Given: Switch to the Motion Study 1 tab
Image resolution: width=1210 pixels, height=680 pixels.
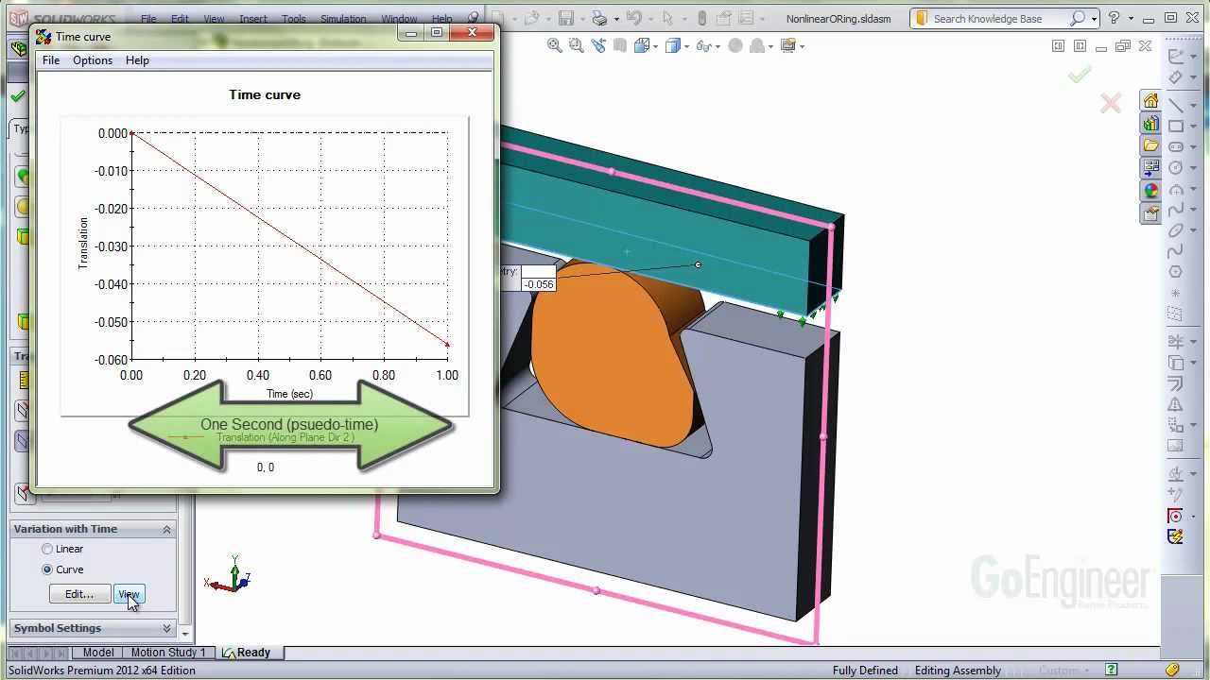Looking at the screenshot, I should click(168, 653).
